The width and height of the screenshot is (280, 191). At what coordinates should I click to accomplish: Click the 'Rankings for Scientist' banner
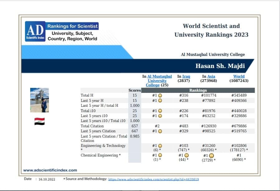[x=72, y=26]
